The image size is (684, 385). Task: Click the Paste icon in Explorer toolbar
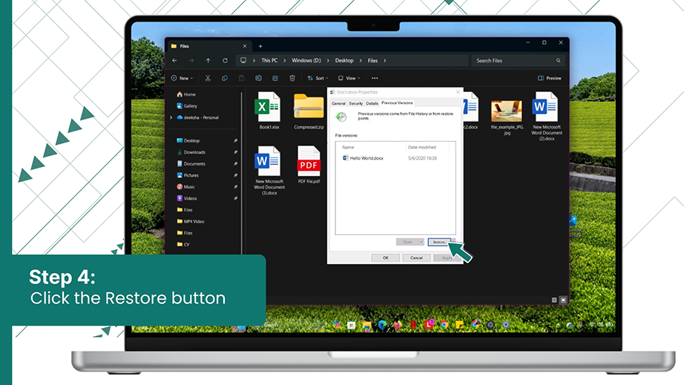[x=241, y=78]
